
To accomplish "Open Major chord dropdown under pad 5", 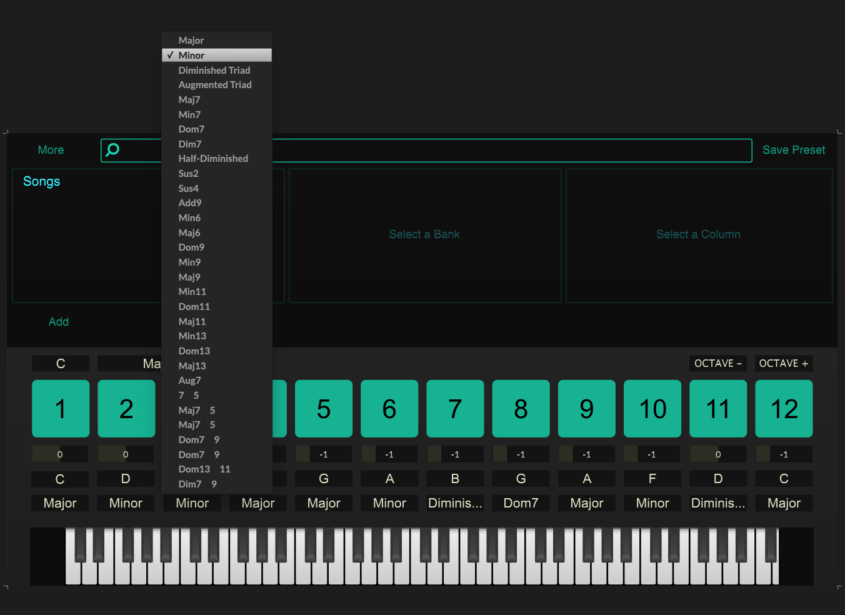I will 324,503.
